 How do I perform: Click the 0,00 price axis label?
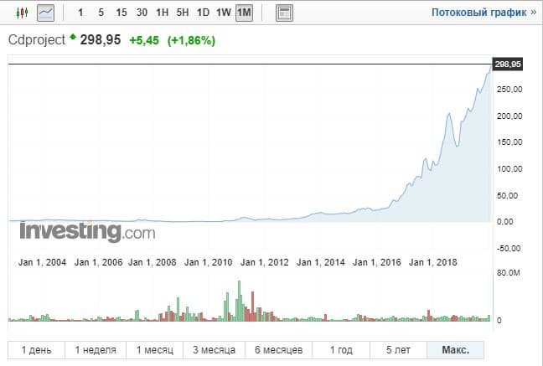[505, 222]
